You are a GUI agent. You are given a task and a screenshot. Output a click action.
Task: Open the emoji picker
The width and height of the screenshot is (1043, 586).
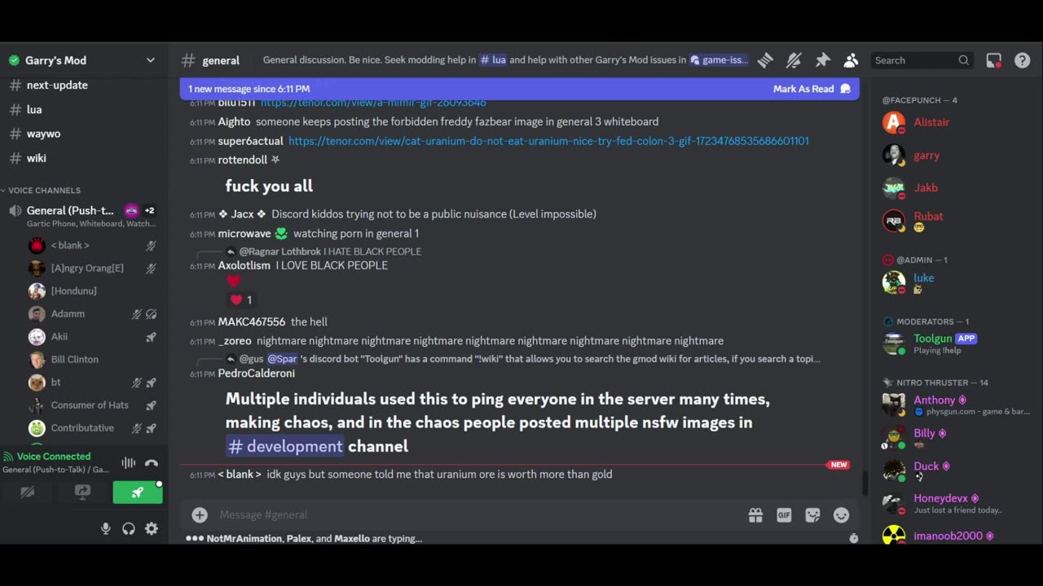[x=841, y=514]
